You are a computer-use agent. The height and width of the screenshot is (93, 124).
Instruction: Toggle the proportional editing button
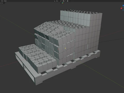click(67, 1)
